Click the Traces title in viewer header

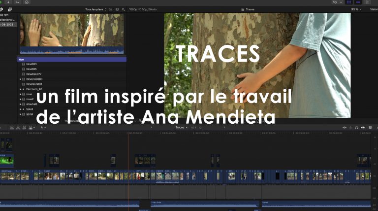pos(250,9)
